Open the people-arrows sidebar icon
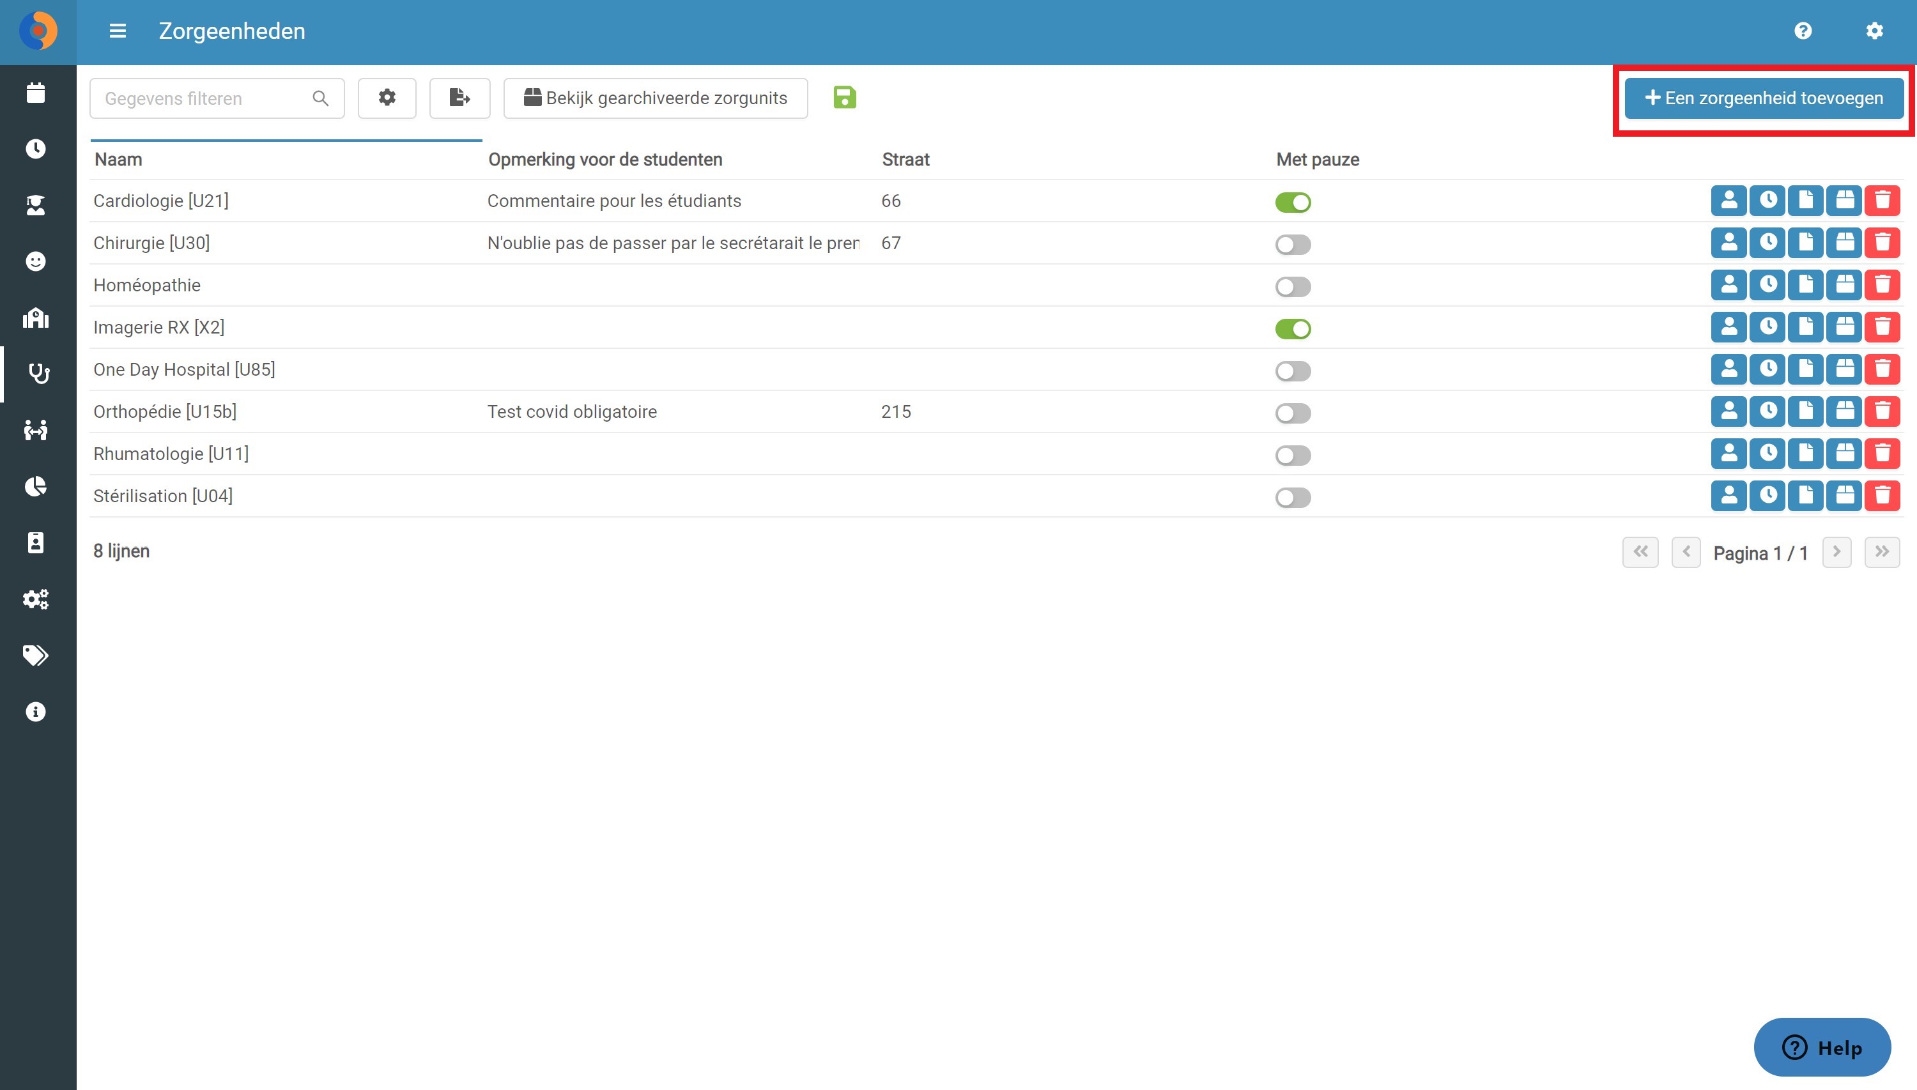This screenshot has width=1917, height=1090. (x=36, y=430)
